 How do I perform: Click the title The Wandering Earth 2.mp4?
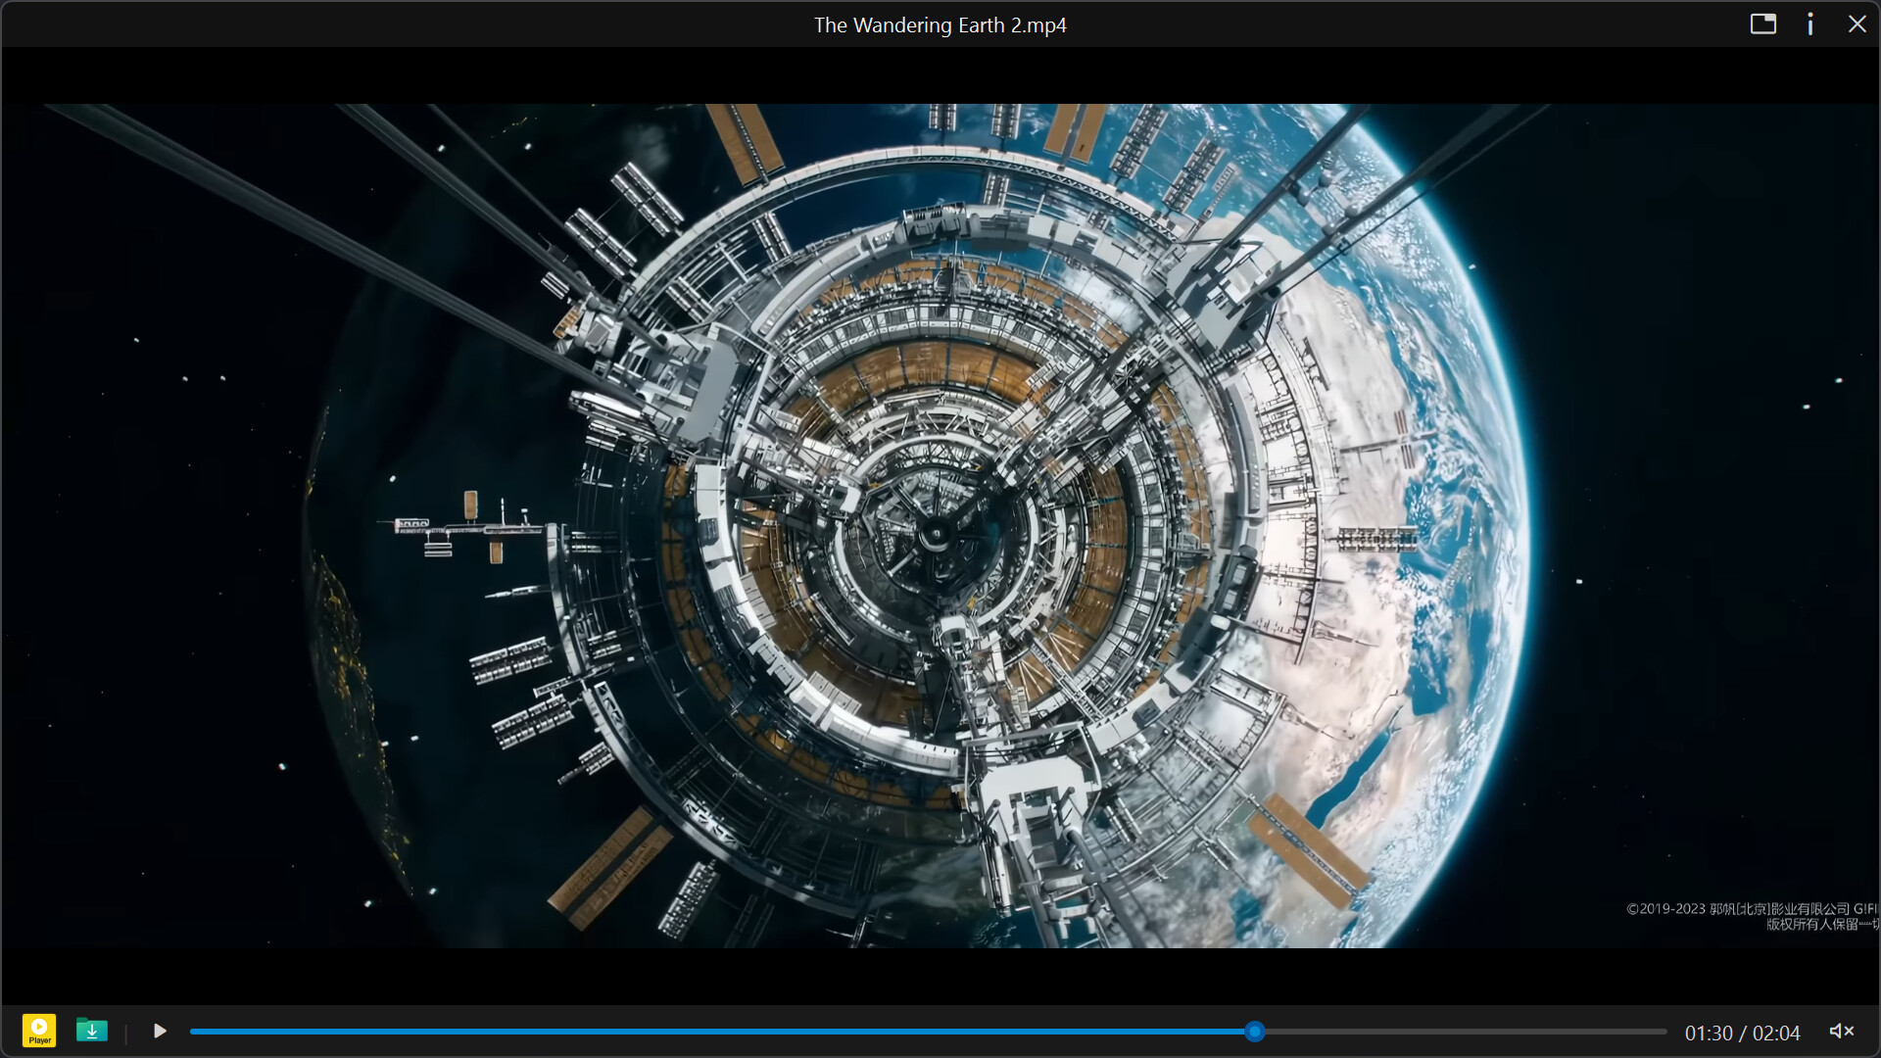click(940, 24)
